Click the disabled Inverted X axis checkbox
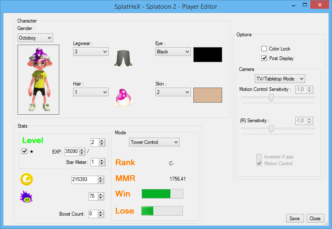Viewport: 332px width, 229px height. pyautogui.click(x=259, y=157)
